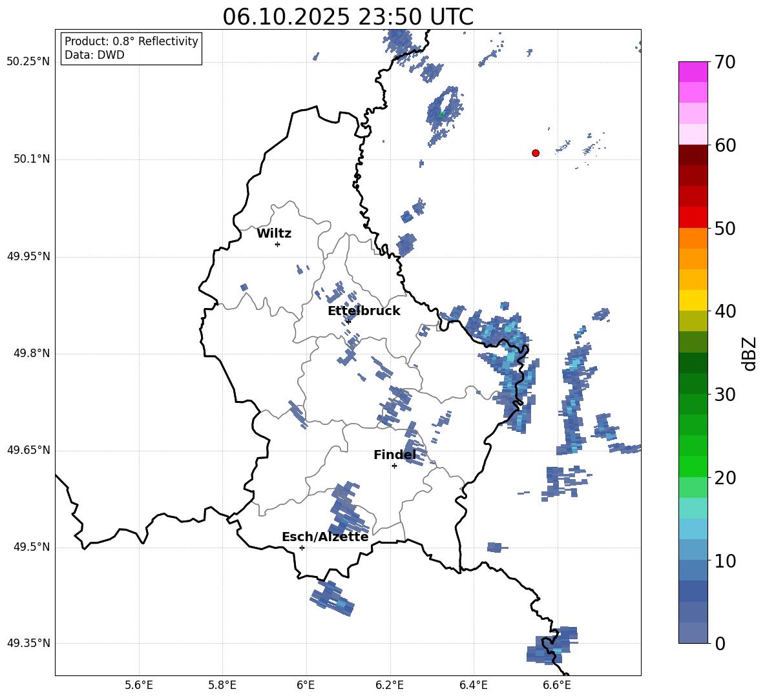Click the colorbar tick label 30

[725, 395]
